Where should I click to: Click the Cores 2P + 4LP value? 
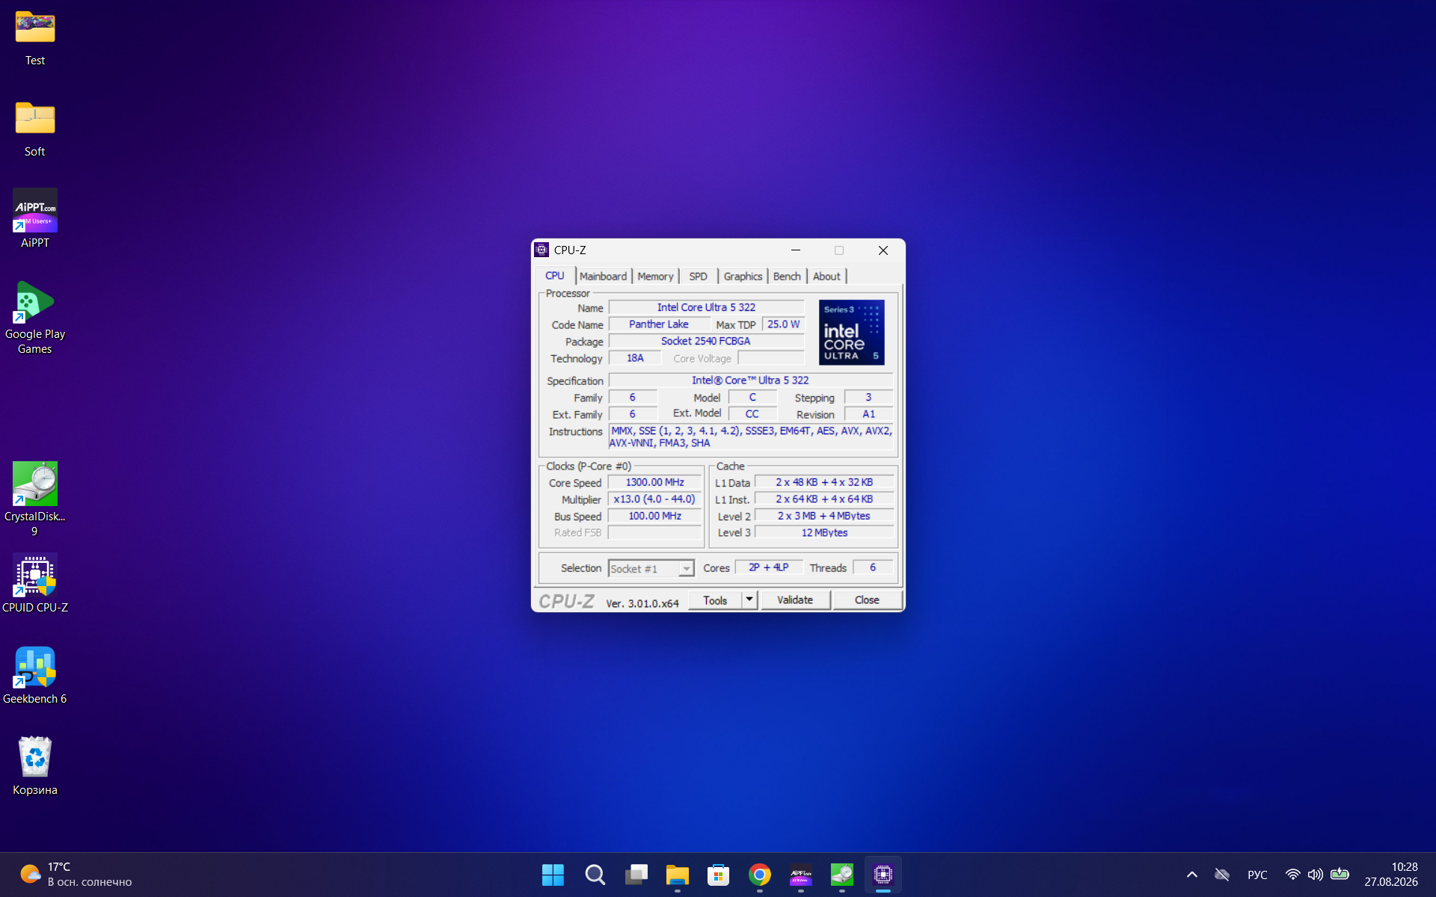[x=769, y=567]
